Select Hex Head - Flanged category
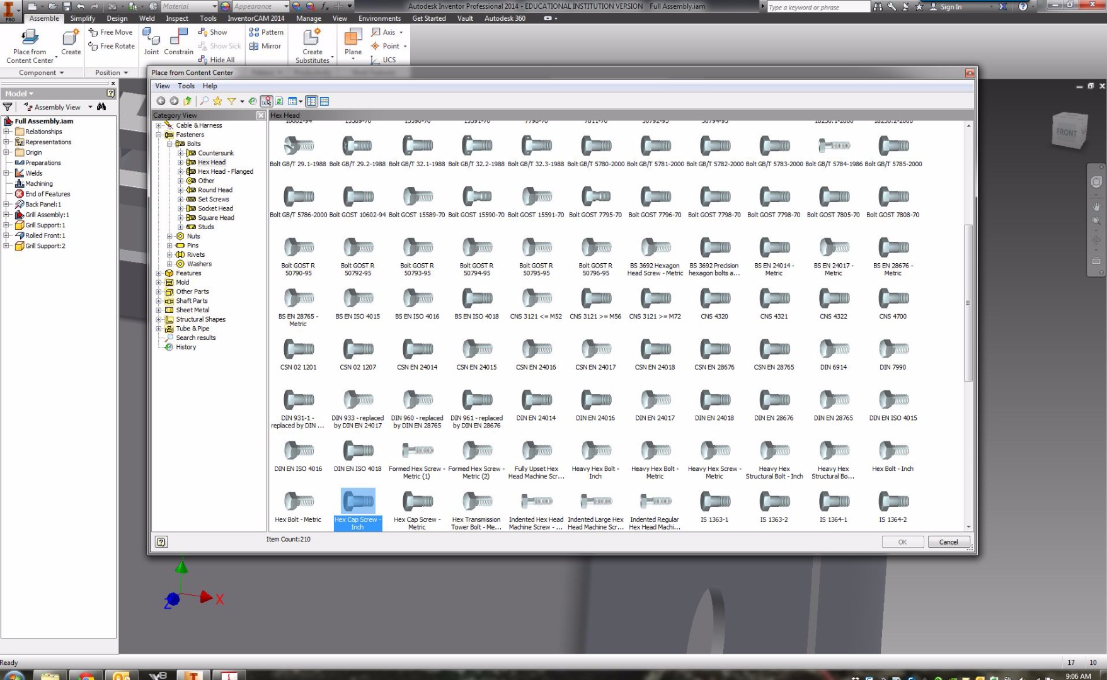 point(226,171)
